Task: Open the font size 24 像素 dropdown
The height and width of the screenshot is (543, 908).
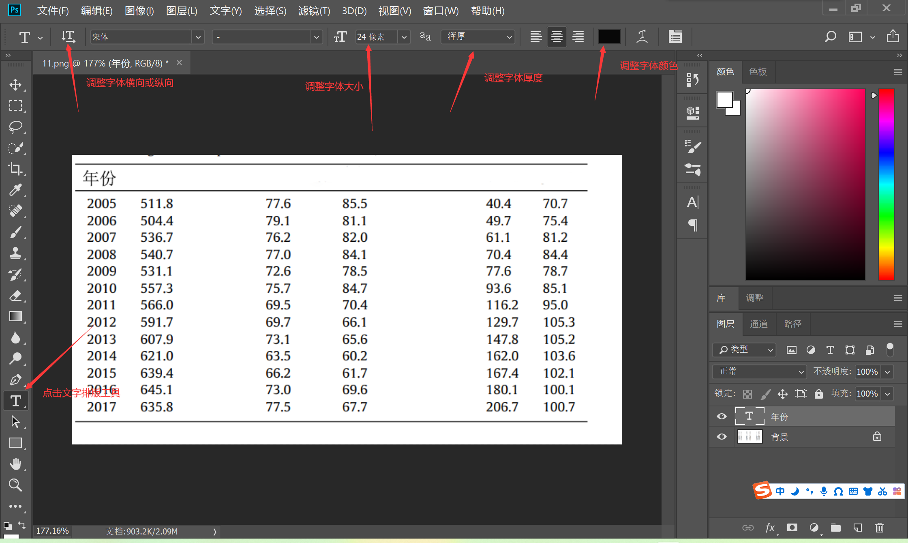Action: [404, 37]
